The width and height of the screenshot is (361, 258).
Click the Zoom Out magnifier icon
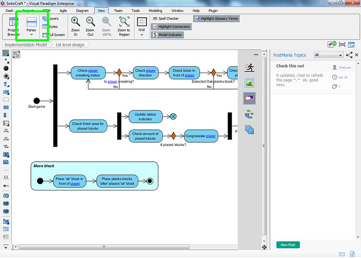point(90,21)
